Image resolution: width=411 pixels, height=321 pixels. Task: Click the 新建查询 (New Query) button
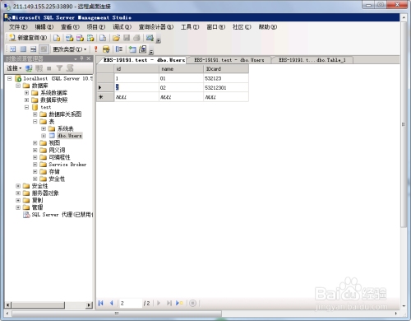28,38
